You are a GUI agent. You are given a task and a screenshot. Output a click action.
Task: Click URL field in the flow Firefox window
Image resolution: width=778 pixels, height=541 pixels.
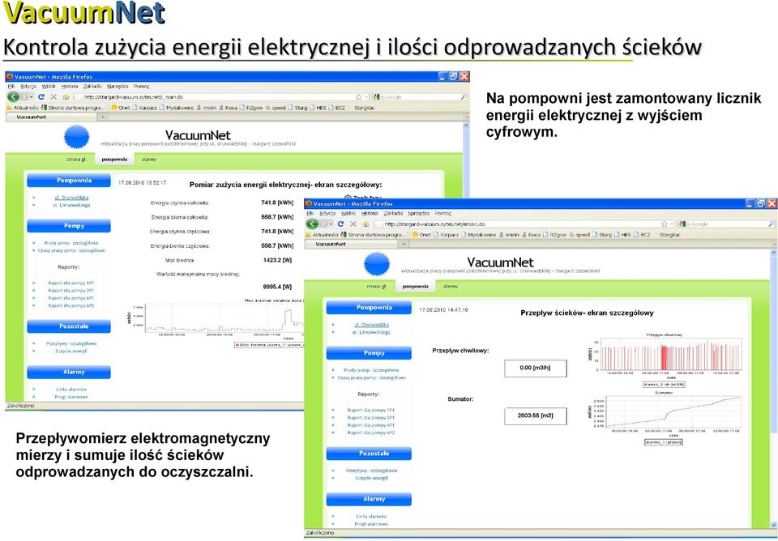tap(523, 224)
